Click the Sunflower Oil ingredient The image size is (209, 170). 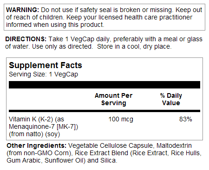click(x=64, y=160)
